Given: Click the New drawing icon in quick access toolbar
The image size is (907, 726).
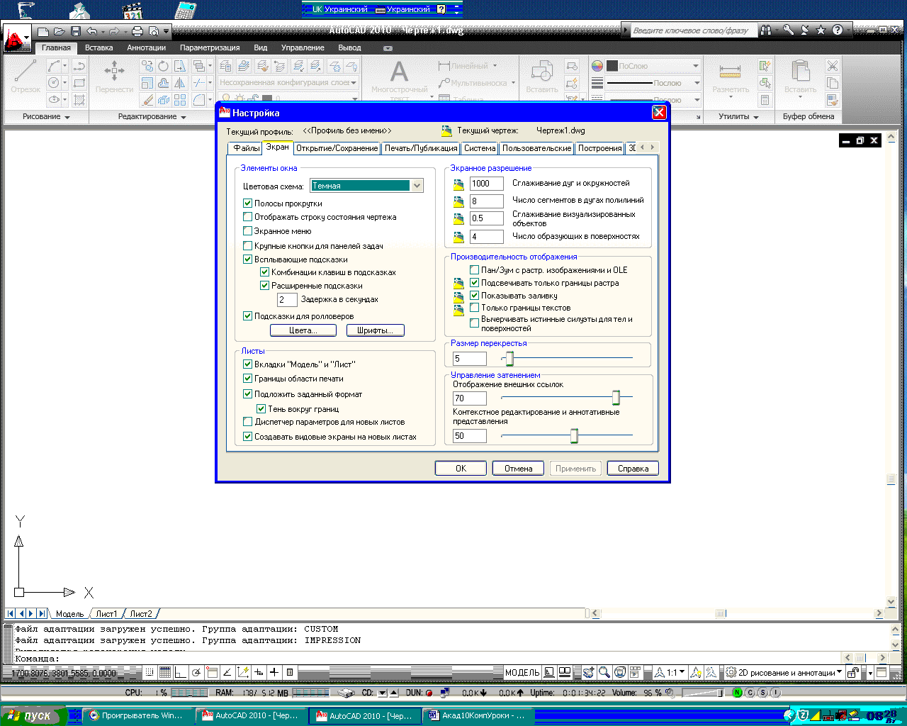Looking at the screenshot, I should [43, 31].
